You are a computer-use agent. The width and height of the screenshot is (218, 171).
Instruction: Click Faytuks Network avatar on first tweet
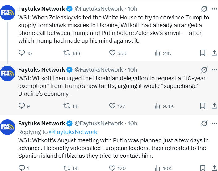coord(8,13)
